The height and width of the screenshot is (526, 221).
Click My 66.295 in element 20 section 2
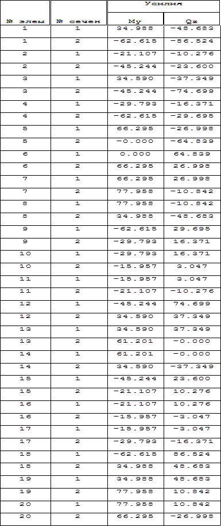tap(135, 516)
